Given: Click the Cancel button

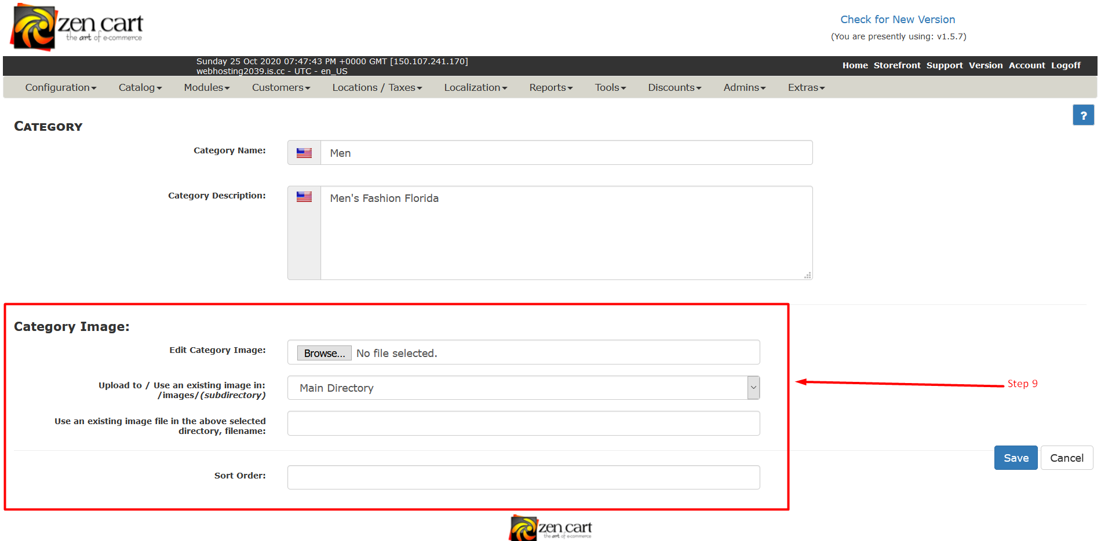Looking at the screenshot, I should point(1067,458).
